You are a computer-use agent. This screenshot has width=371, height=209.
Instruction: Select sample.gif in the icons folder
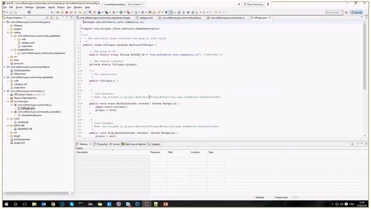click(23, 122)
